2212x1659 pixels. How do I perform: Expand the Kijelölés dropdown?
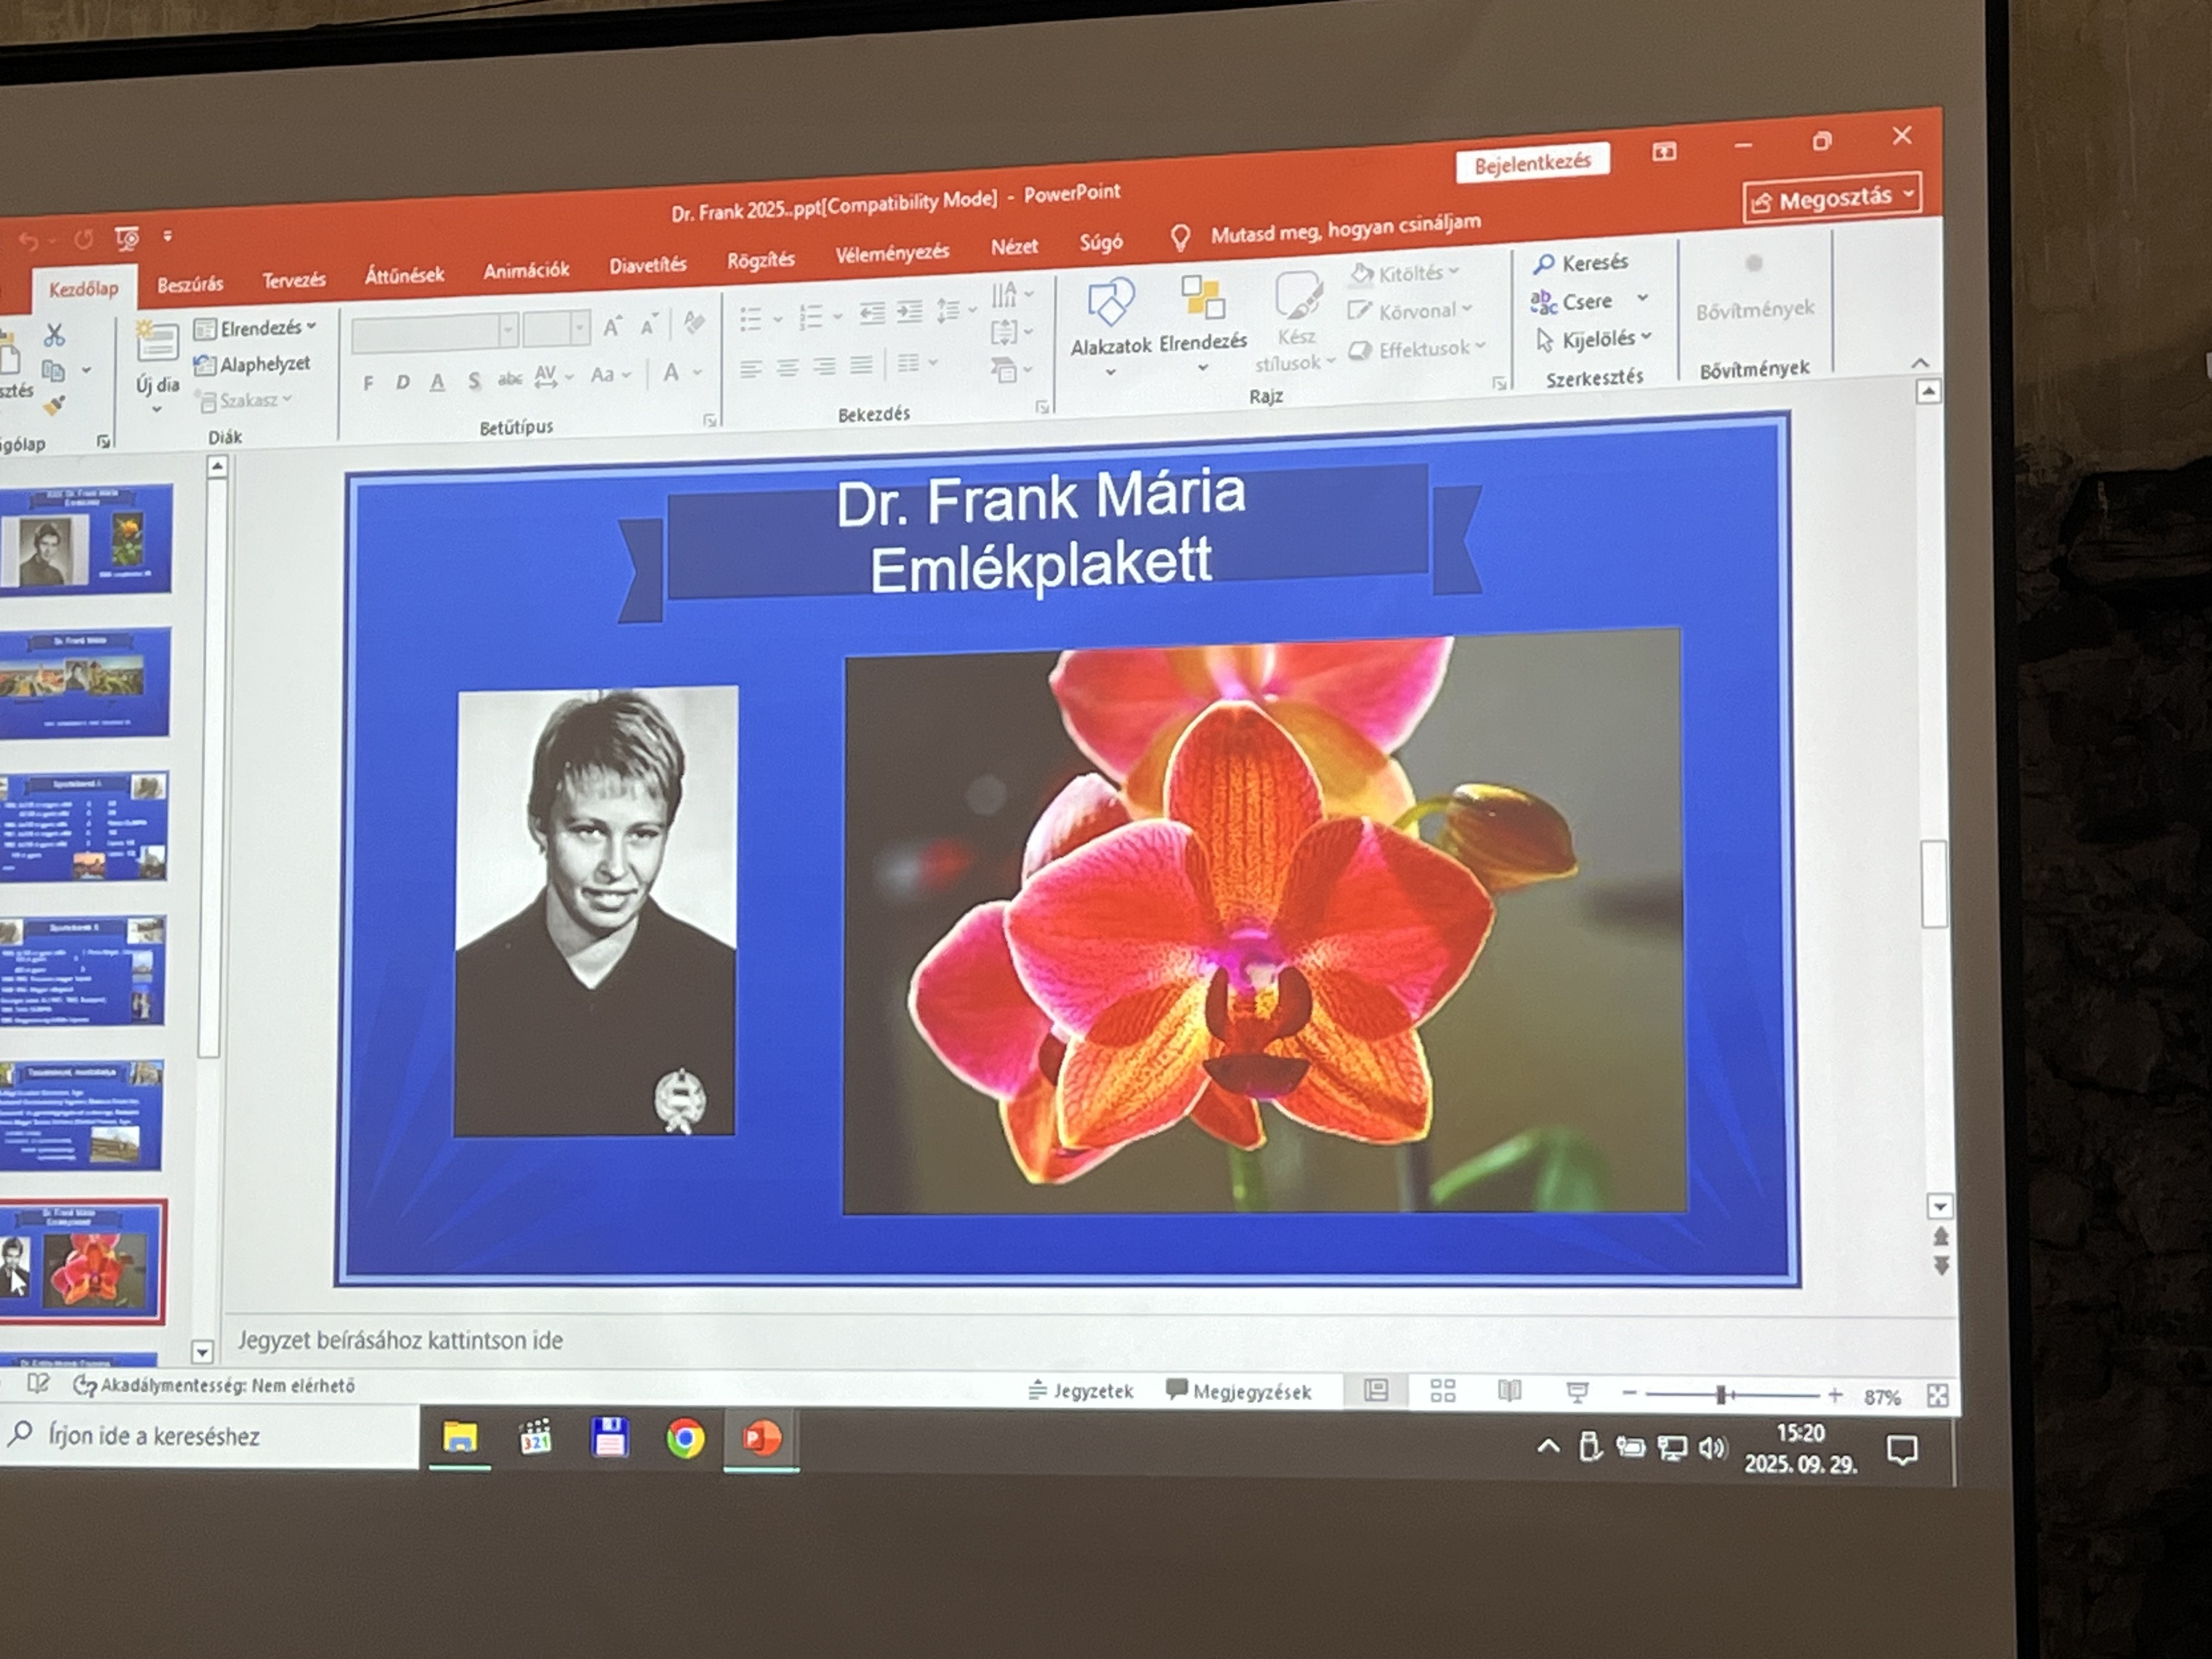1646,337
